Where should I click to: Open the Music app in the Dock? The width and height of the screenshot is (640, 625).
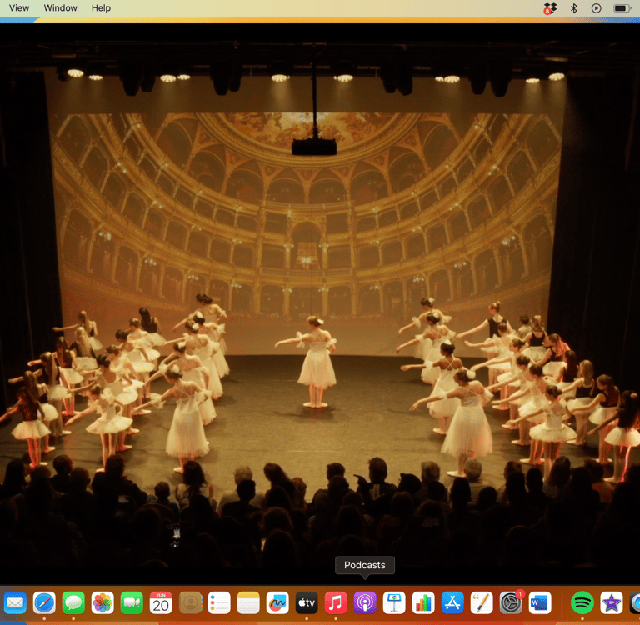(336, 602)
